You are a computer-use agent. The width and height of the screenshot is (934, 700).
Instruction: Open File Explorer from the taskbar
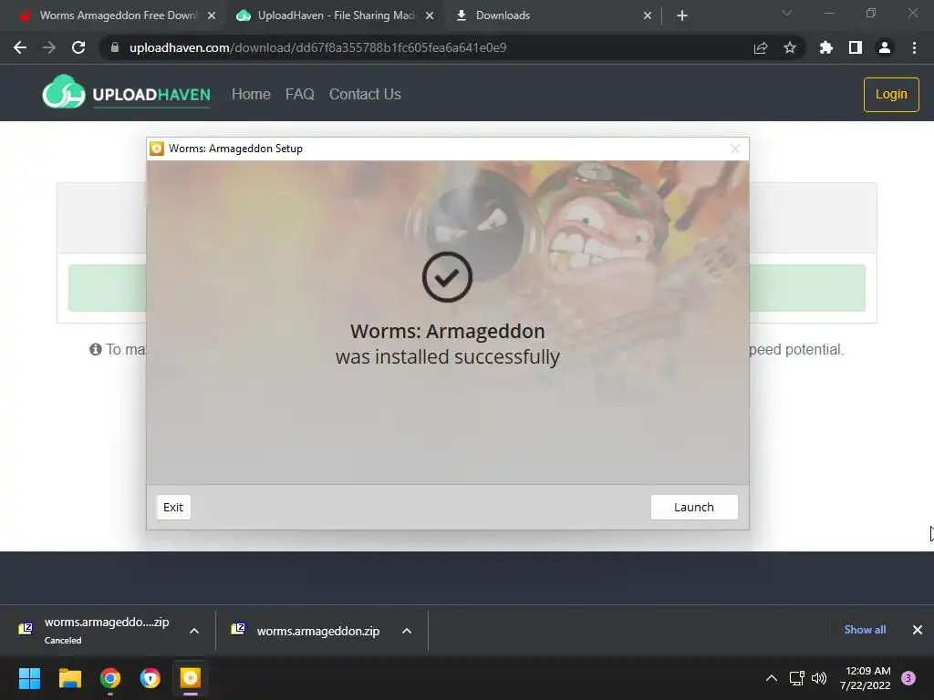tap(69, 678)
